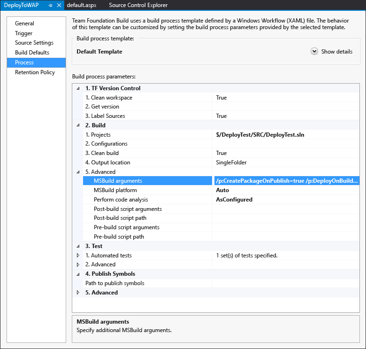Select the Label Sources parameter
This screenshot has width=366, height=349.
[147, 116]
